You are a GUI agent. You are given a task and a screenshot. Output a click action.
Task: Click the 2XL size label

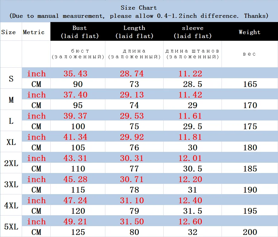[11, 163]
